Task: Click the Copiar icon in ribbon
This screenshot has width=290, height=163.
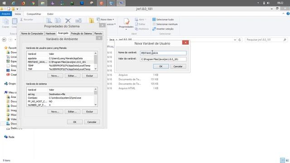Action: pyautogui.click(x=6, y=21)
